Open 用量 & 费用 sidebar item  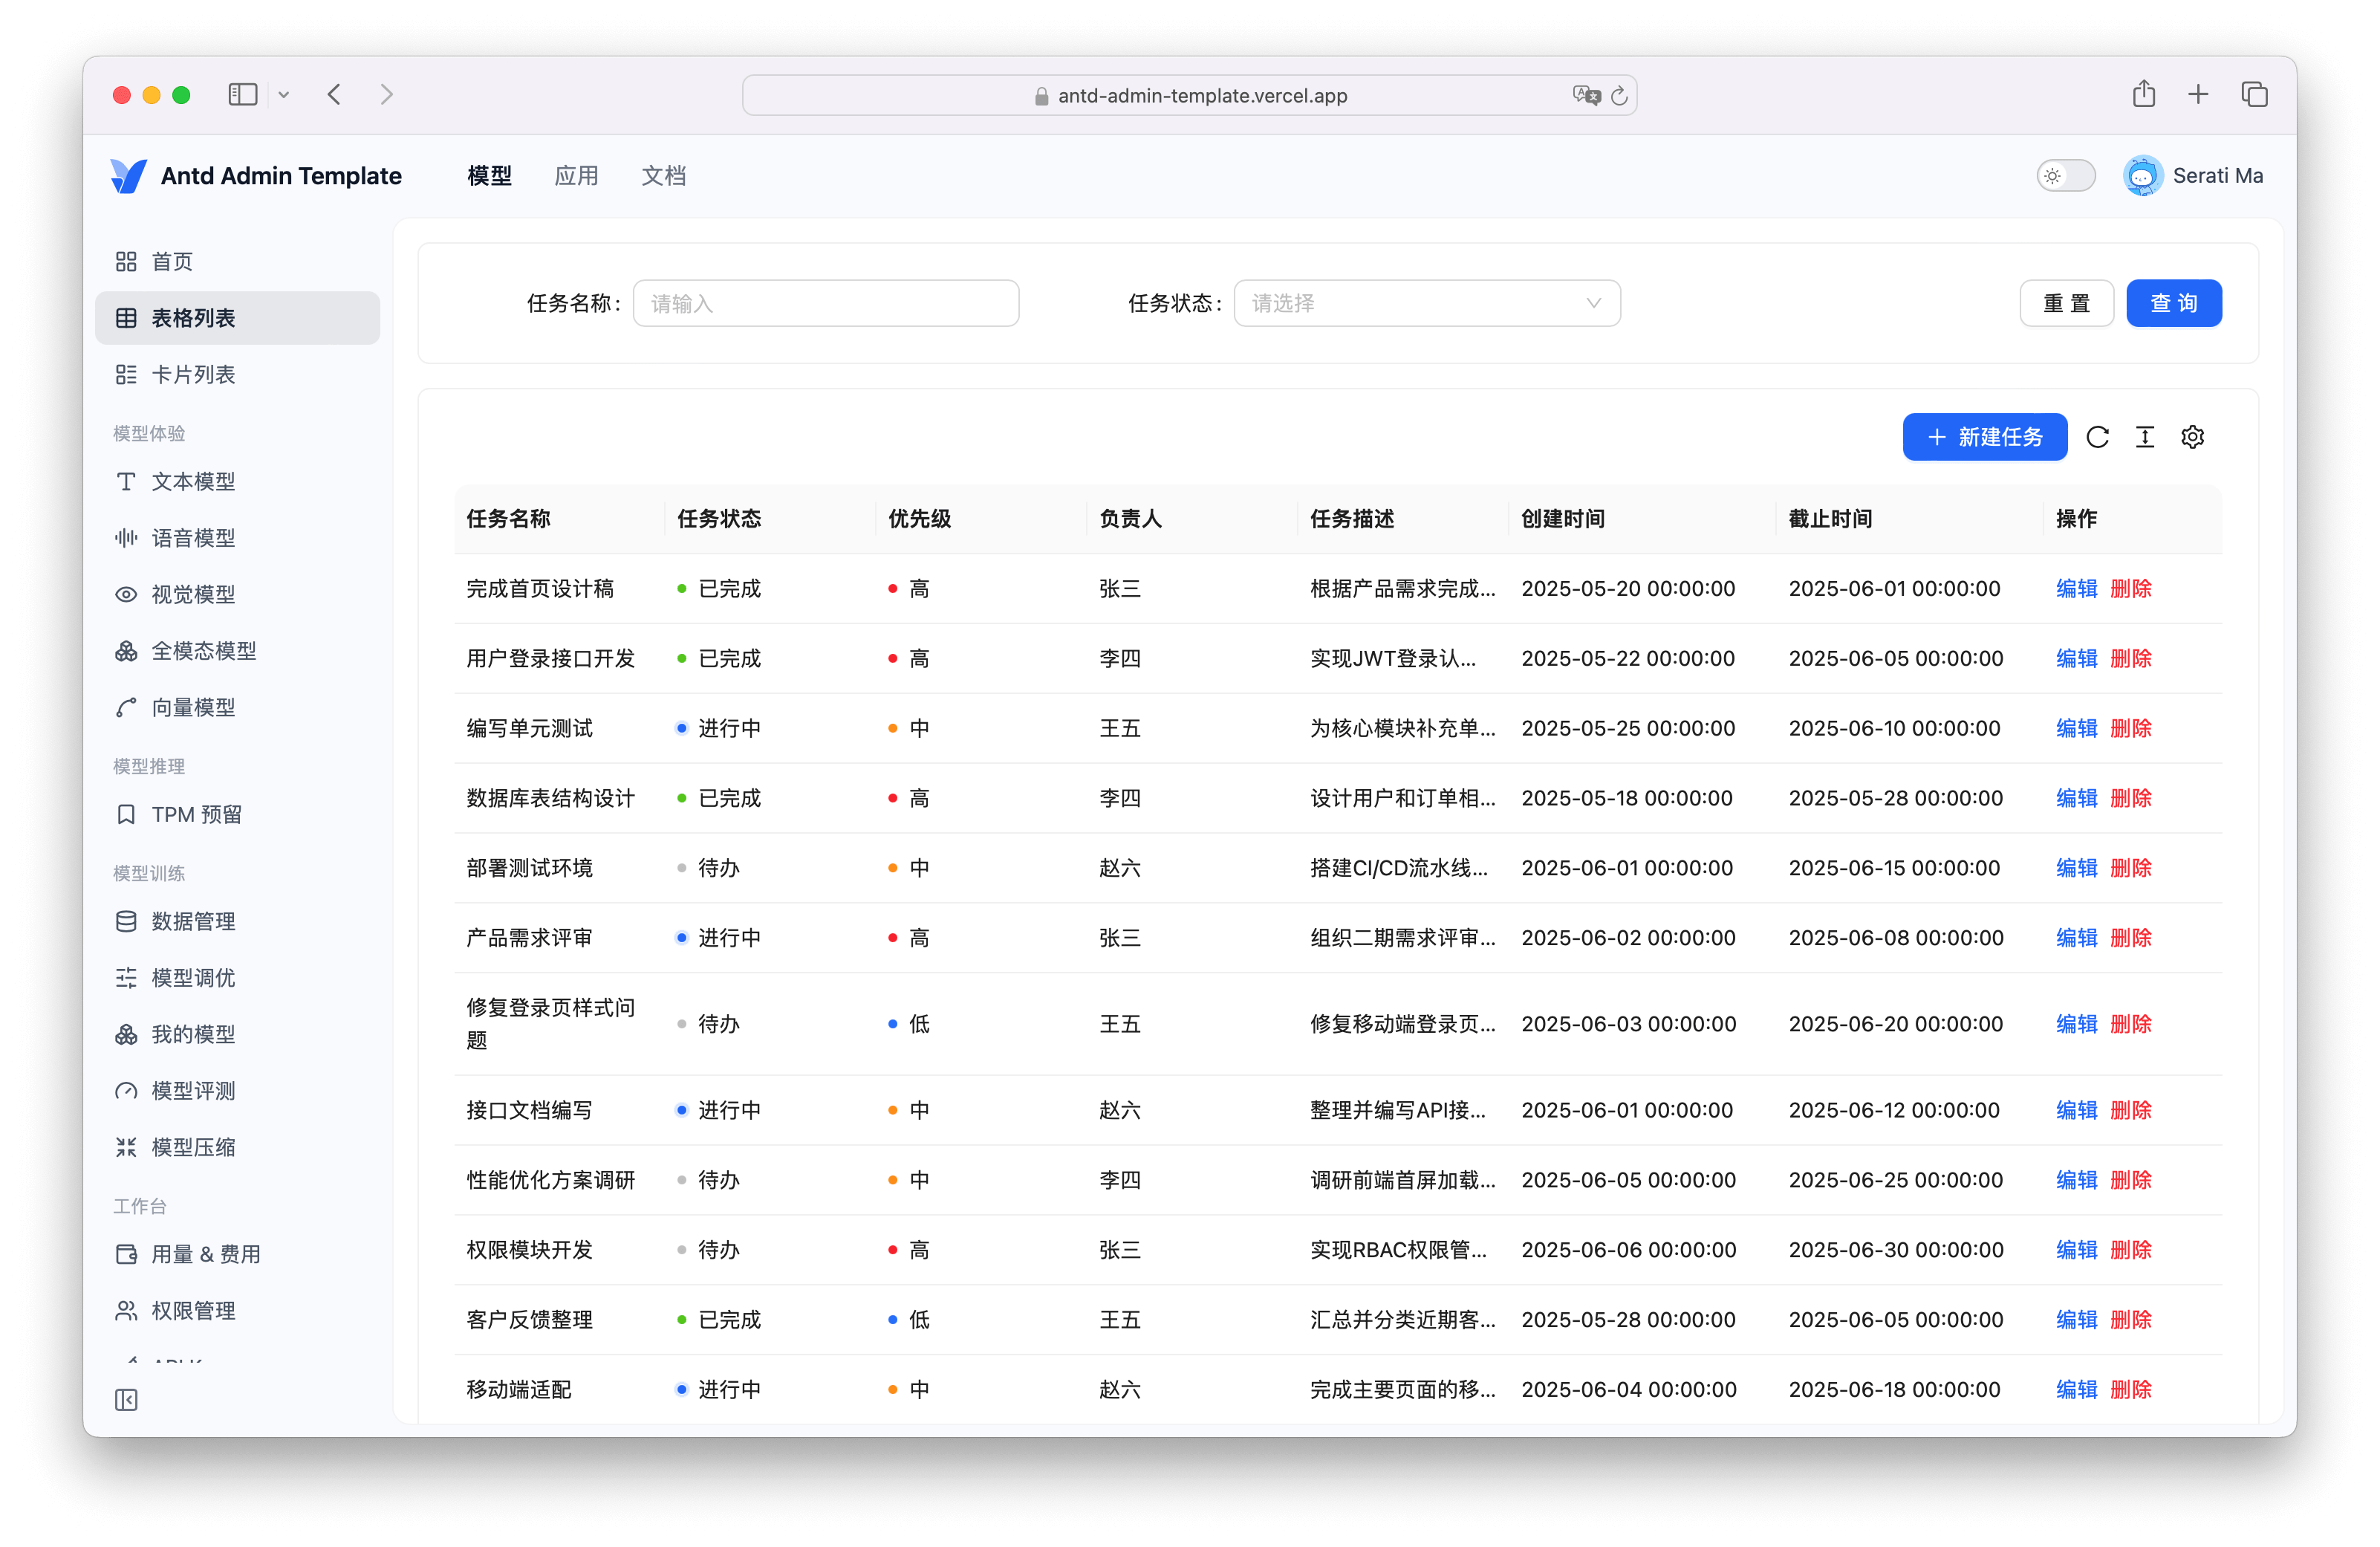pyautogui.click(x=238, y=1254)
